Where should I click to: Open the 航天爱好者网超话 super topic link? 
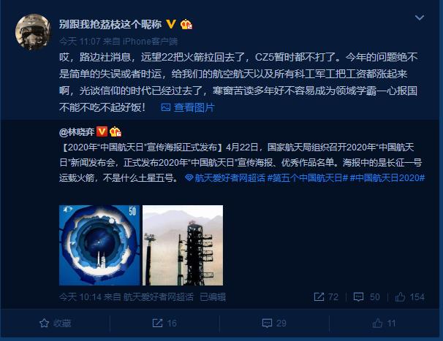pyautogui.click(x=225, y=177)
